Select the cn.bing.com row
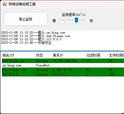The height and width of the screenshot is (114, 124). [x=63, y=65]
